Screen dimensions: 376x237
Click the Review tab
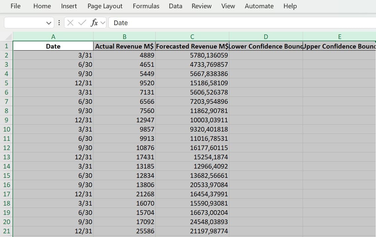201,6
